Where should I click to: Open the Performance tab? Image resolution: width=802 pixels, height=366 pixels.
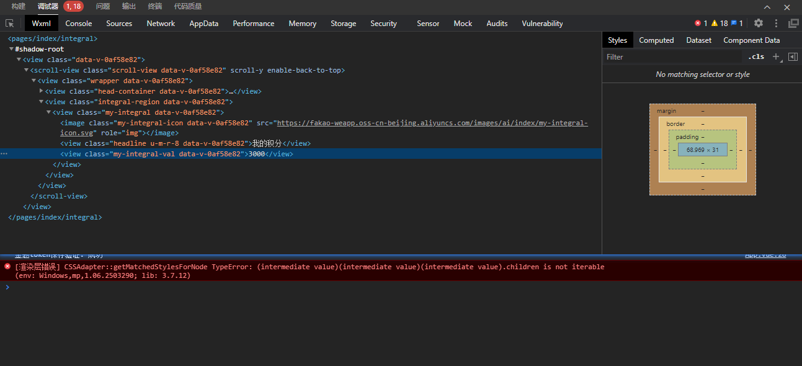pos(254,23)
